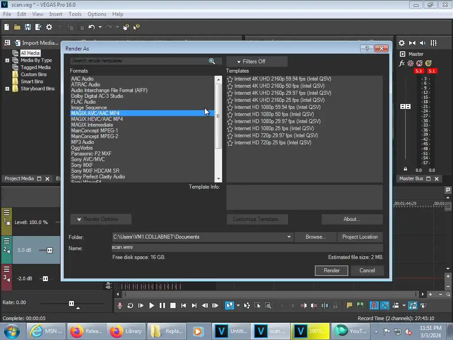Click the Name field containing scan.wmv

click(x=247, y=247)
